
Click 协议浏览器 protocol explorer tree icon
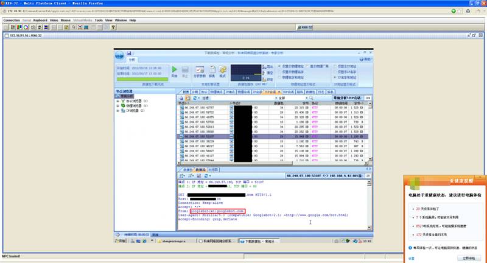pos(123,101)
